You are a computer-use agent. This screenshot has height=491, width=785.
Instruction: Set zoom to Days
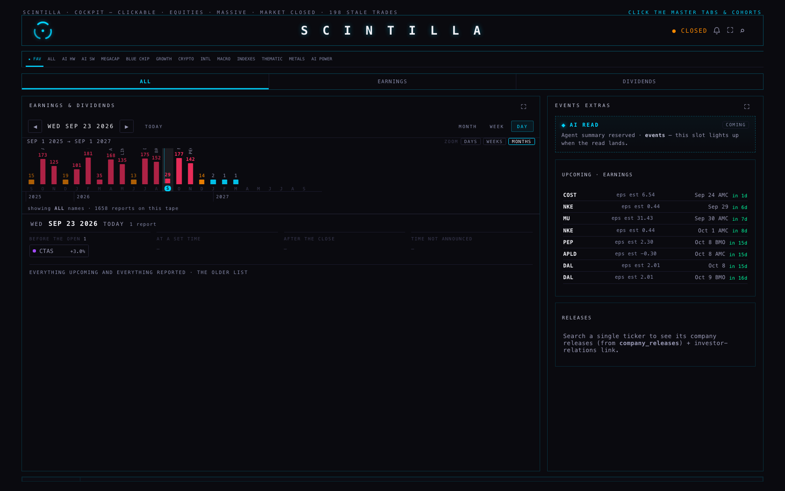pyautogui.click(x=471, y=142)
